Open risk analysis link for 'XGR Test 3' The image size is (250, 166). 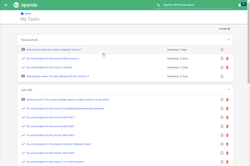50,117
